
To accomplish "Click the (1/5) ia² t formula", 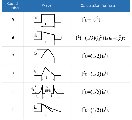I will point(95,92).
